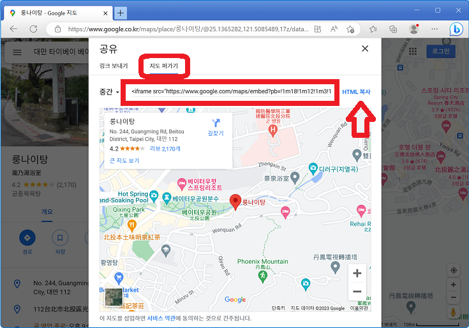Click the 베이터우핫 스프링리조트 hotel marker
Screen dimensions: 469x328
(x=182, y=184)
